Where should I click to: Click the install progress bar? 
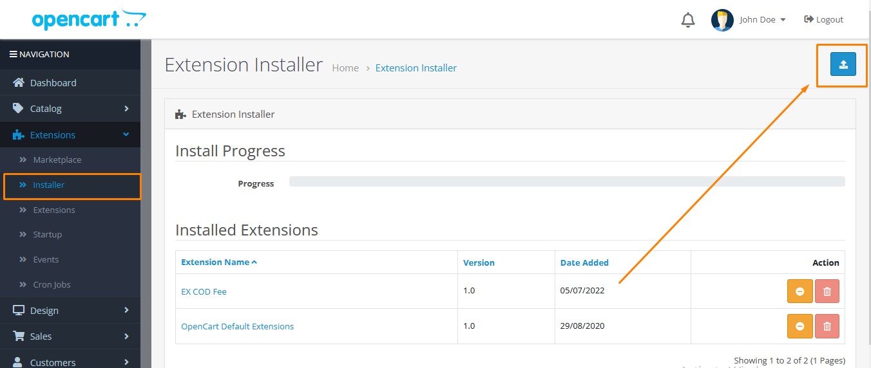point(567,181)
